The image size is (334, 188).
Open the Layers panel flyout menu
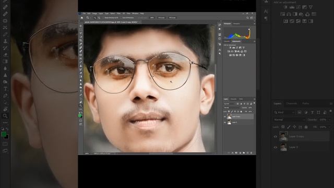255,99
